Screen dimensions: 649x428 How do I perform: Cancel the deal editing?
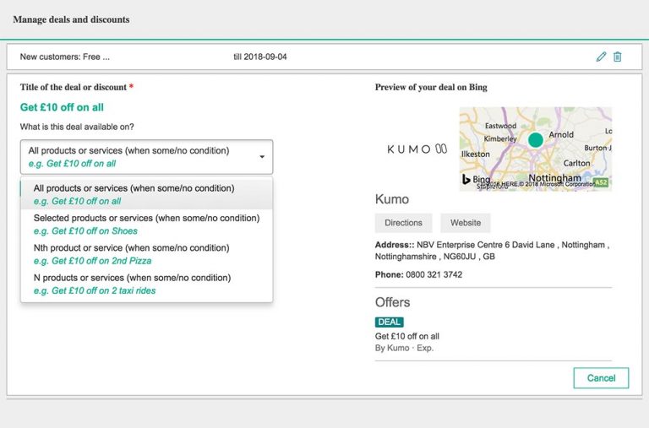[601, 378]
